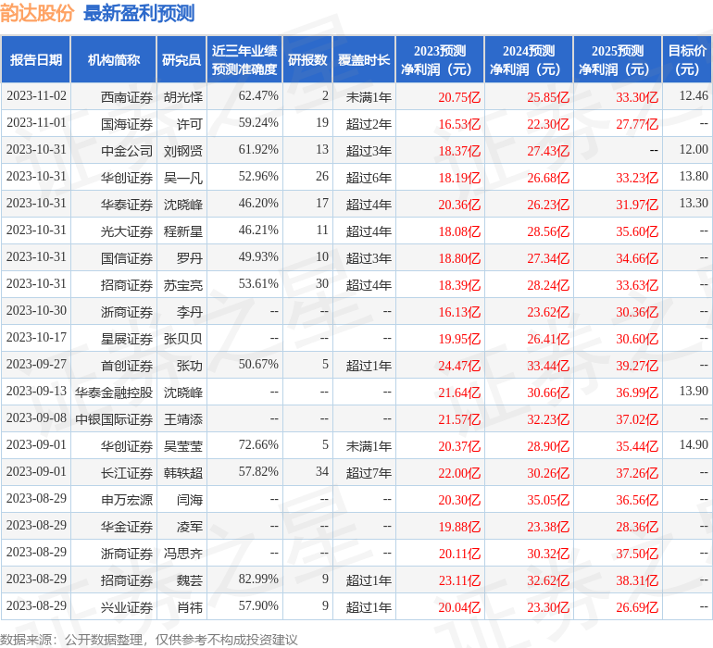Click the 2025预测净利润 column header
The height and width of the screenshot is (648, 713).
[618, 59]
